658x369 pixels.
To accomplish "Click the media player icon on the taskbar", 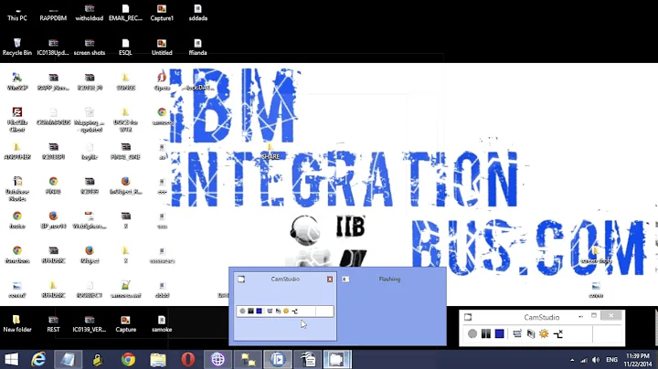I will point(278,359).
